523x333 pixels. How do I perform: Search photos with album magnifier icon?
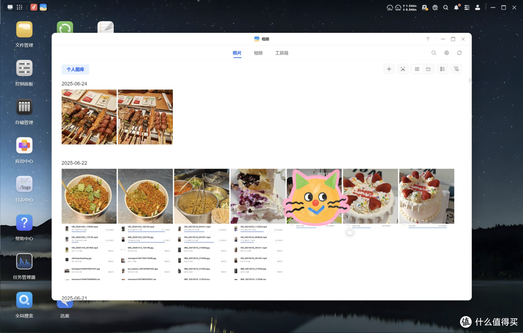point(433,53)
